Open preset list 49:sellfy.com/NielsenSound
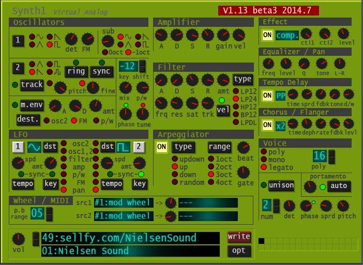This screenshot has height=265, width=363. tap(131, 238)
